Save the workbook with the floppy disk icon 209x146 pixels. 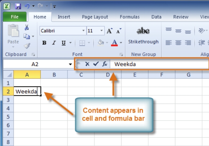click(x=18, y=6)
